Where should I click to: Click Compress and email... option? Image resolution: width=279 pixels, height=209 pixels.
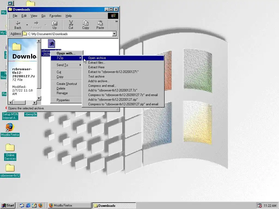click(x=123, y=86)
